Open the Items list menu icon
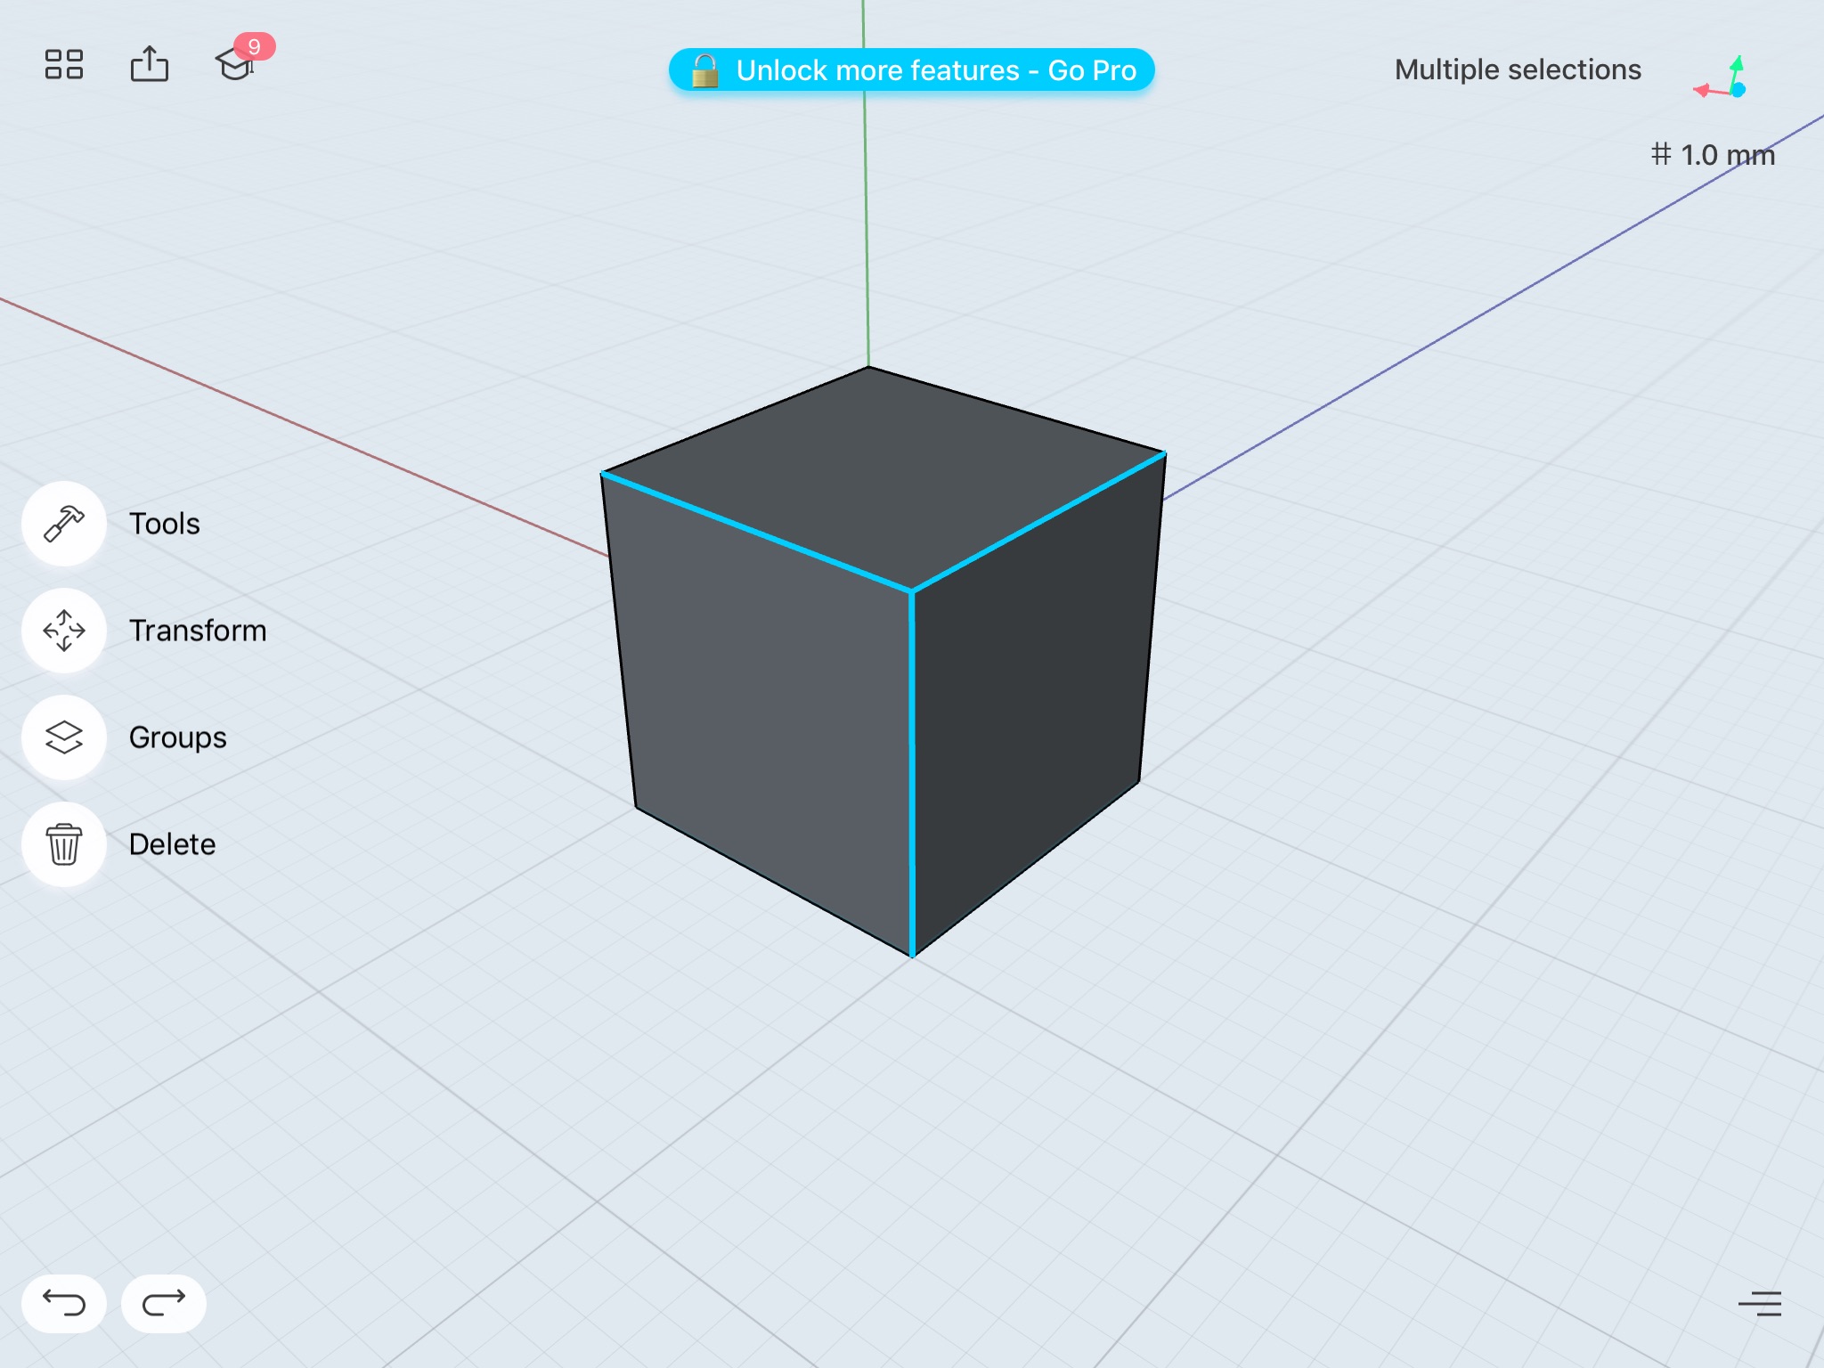 pos(1760,1304)
